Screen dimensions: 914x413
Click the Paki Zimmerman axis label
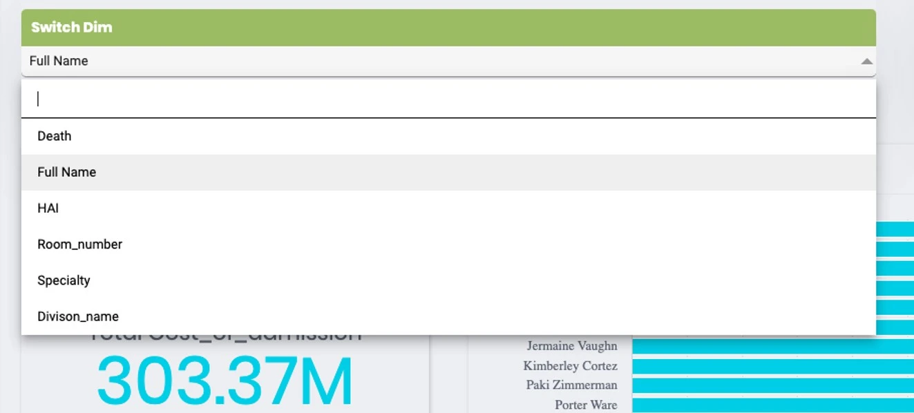pyautogui.click(x=571, y=385)
